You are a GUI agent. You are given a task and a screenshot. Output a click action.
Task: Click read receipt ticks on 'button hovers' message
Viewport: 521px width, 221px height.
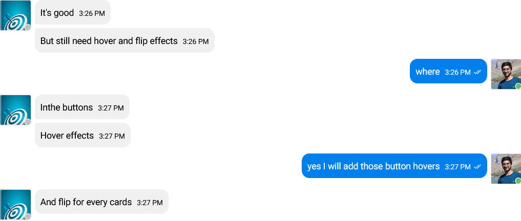(x=477, y=167)
